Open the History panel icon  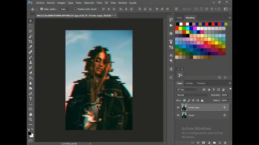click(x=171, y=20)
